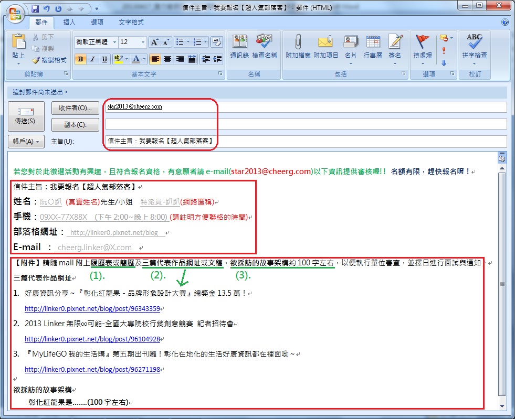Copy selection with 複製

[44, 49]
